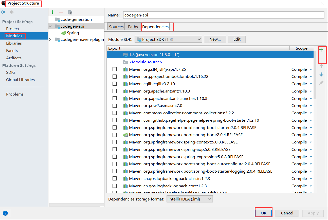Open Dependencies storage format dropdown

[190, 199]
